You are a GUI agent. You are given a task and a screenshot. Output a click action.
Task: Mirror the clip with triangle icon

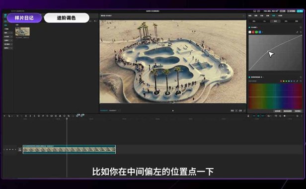60,116
